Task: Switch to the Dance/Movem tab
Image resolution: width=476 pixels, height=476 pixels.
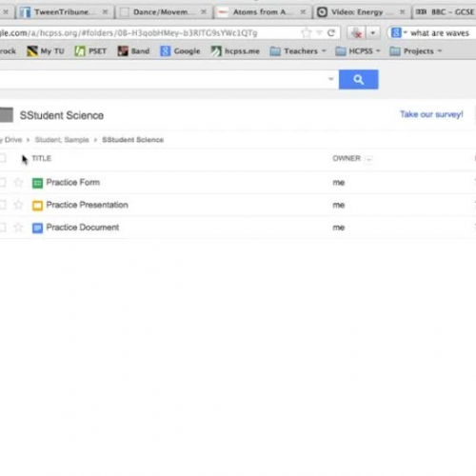Action: (x=164, y=12)
